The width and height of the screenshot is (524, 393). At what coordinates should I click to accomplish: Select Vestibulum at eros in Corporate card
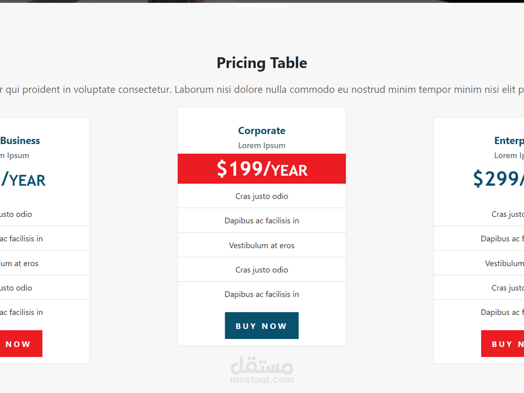click(261, 245)
